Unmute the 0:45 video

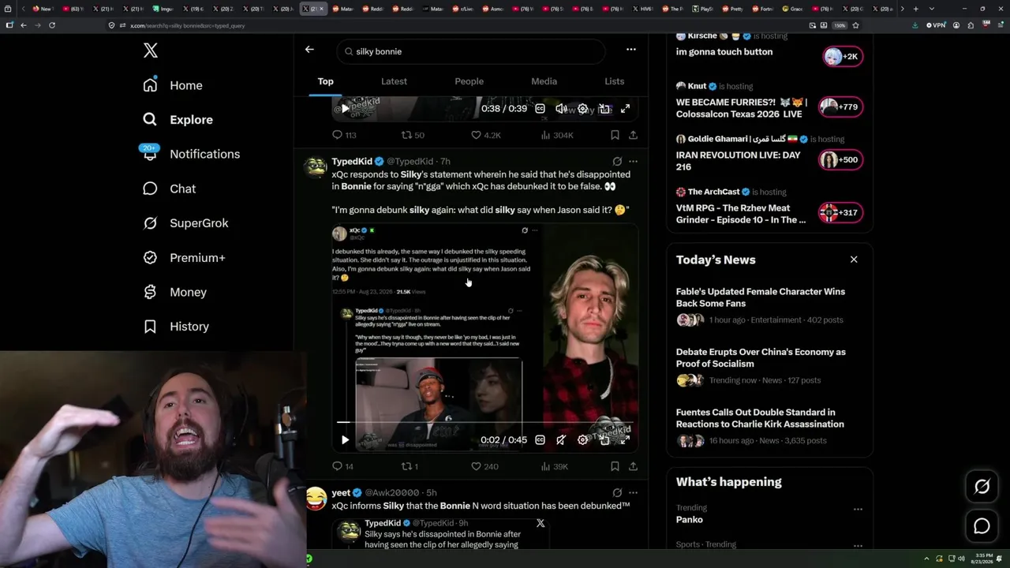coord(561,440)
